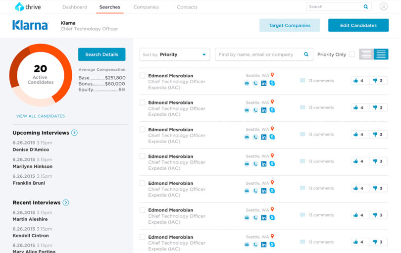The height and width of the screenshot is (253, 401).
Task: Check the last visible candidate row checkbox
Action: click(142, 237)
